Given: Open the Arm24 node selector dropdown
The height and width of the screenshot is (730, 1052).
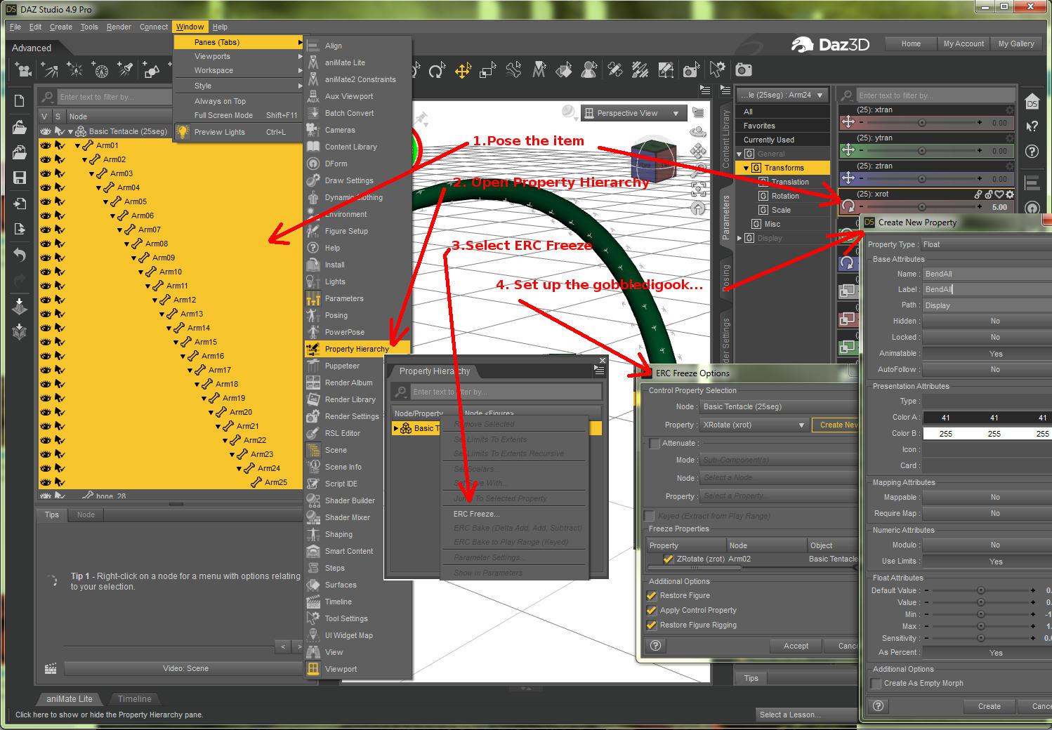Looking at the screenshot, I should coord(782,95).
